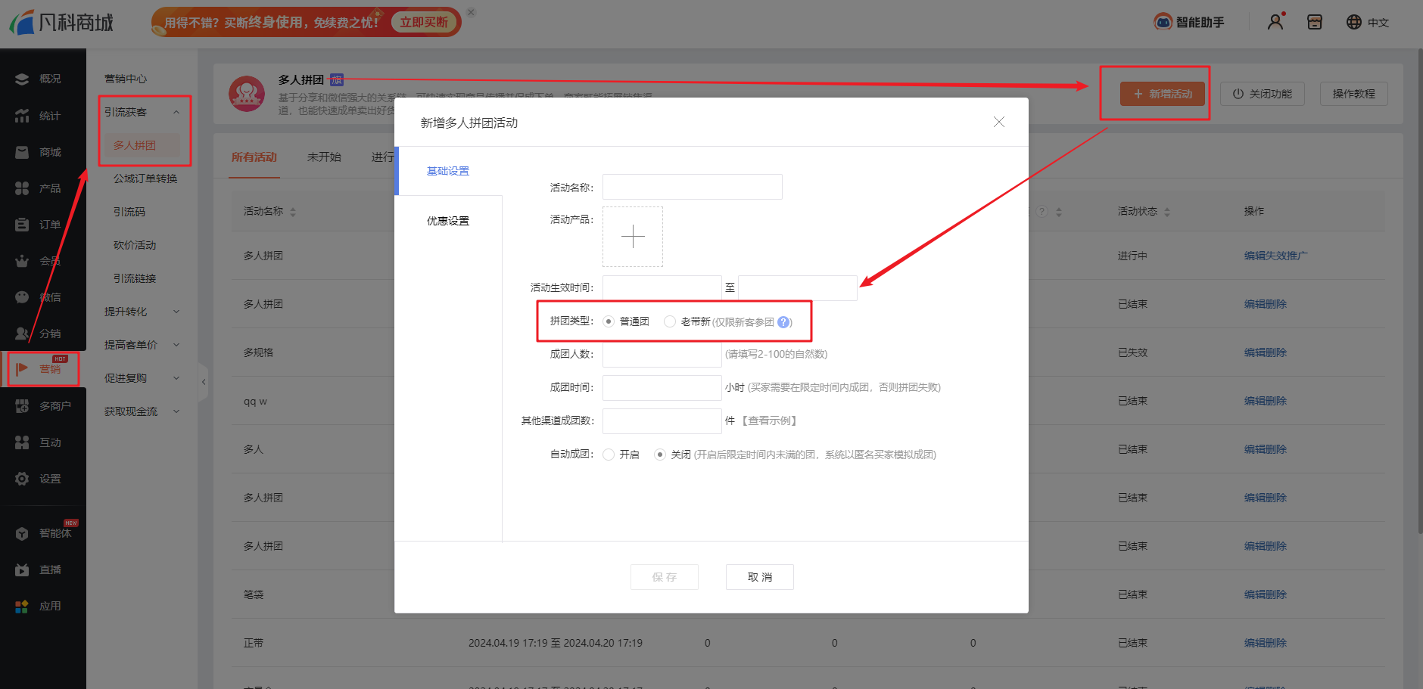Switch to the 优惠设置 tab
Screen dimensions: 1423x689
(448, 221)
